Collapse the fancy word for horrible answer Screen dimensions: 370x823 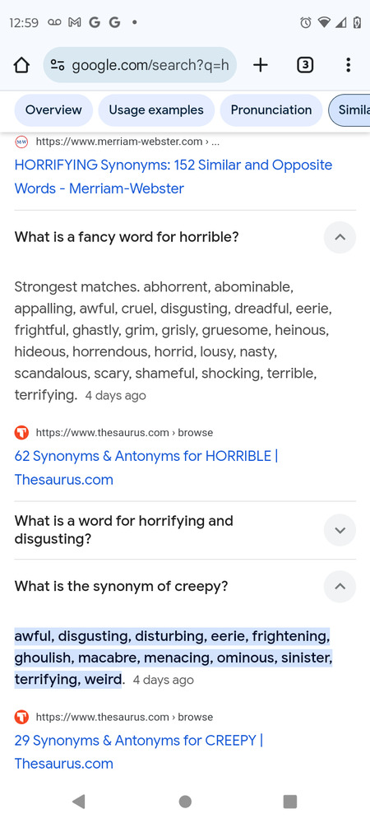[x=340, y=237]
